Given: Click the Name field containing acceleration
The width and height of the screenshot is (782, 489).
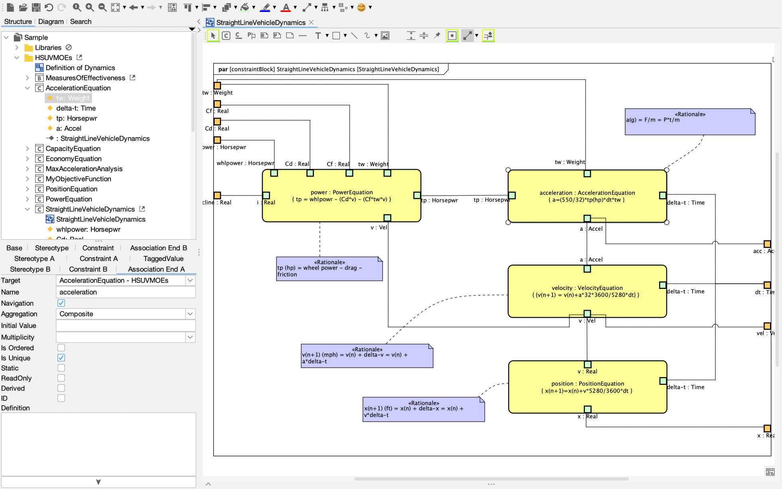Looking at the screenshot, I should pyautogui.click(x=125, y=292).
